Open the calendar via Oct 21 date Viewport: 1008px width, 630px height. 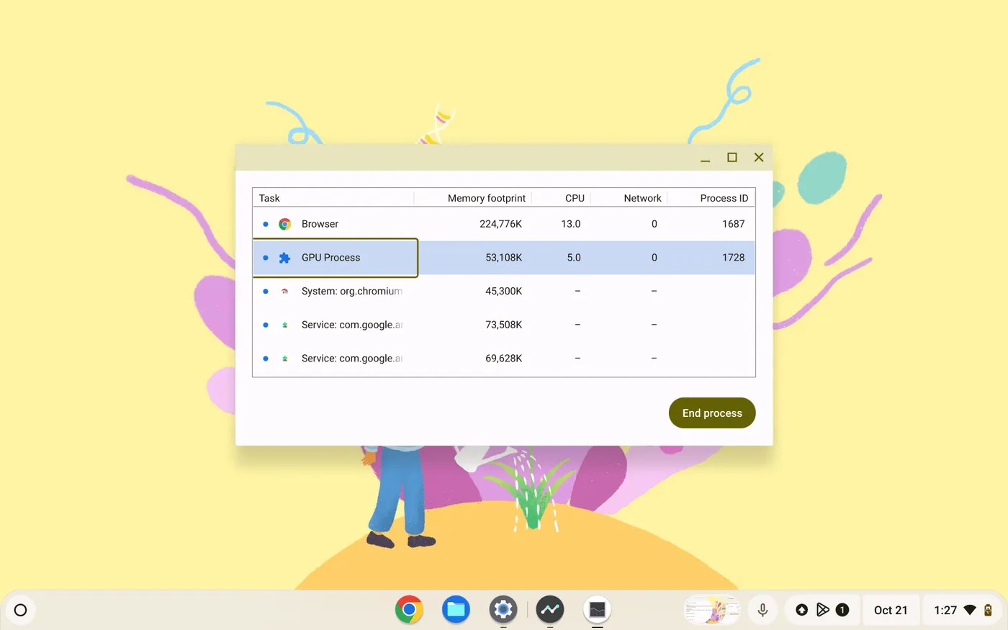click(x=891, y=610)
